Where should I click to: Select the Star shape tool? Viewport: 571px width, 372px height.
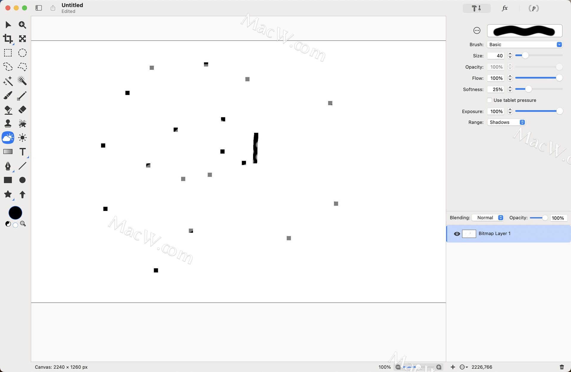point(8,194)
